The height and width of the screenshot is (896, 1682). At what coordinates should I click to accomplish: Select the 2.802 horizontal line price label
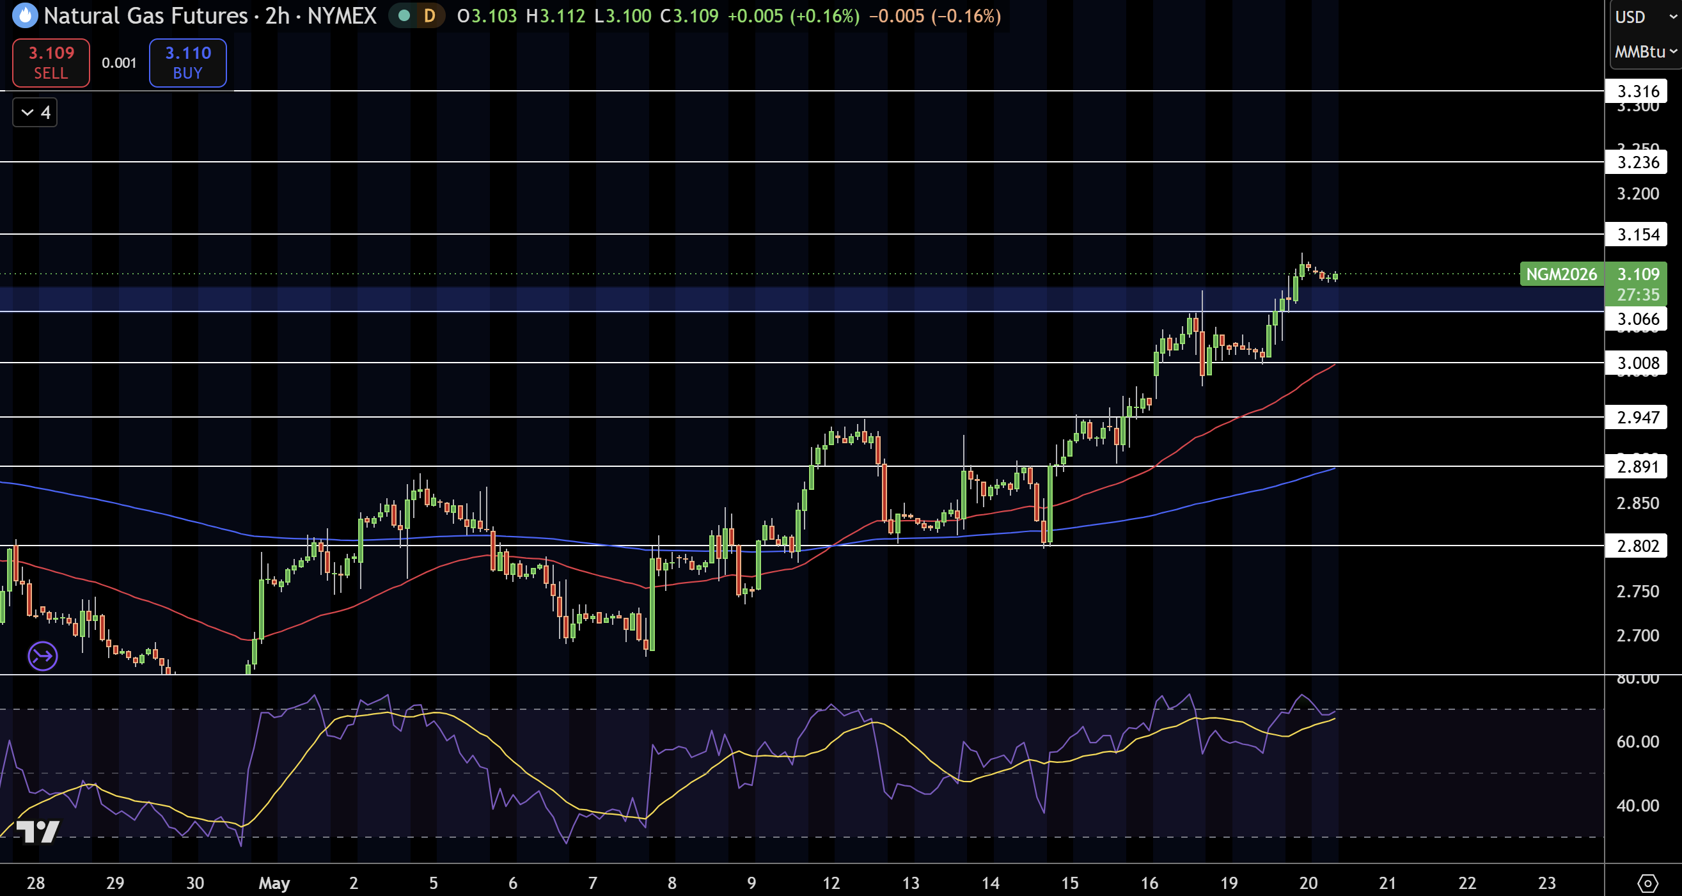(x=1637, y=546)
